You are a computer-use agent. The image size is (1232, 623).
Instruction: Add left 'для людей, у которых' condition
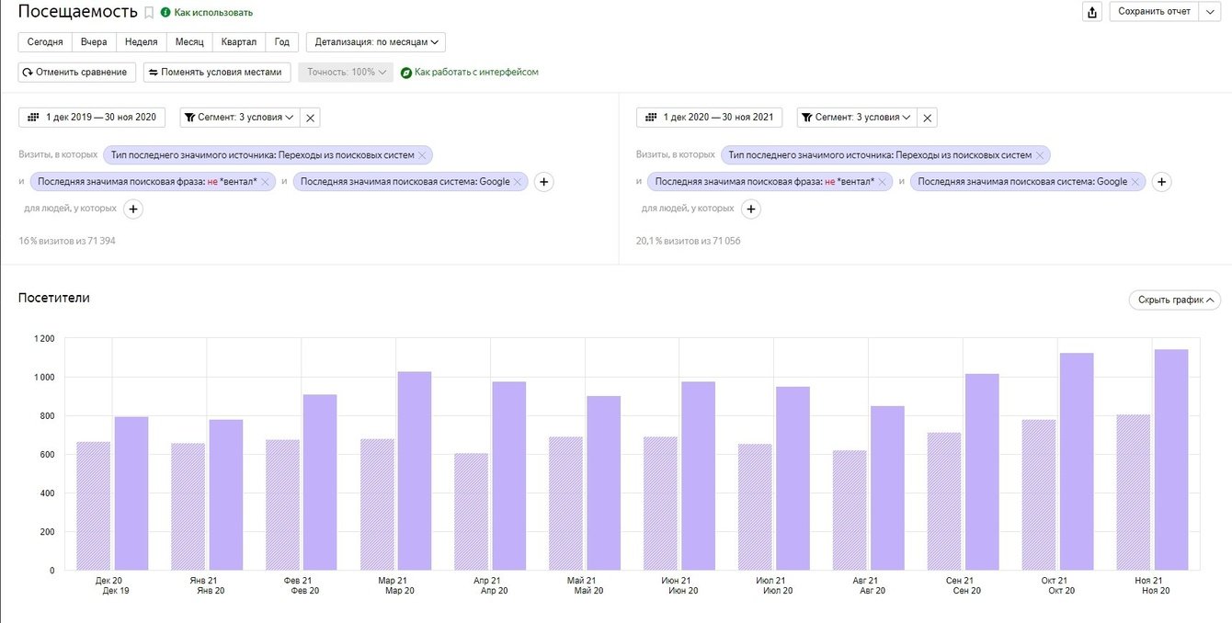(x=133, y=210)
